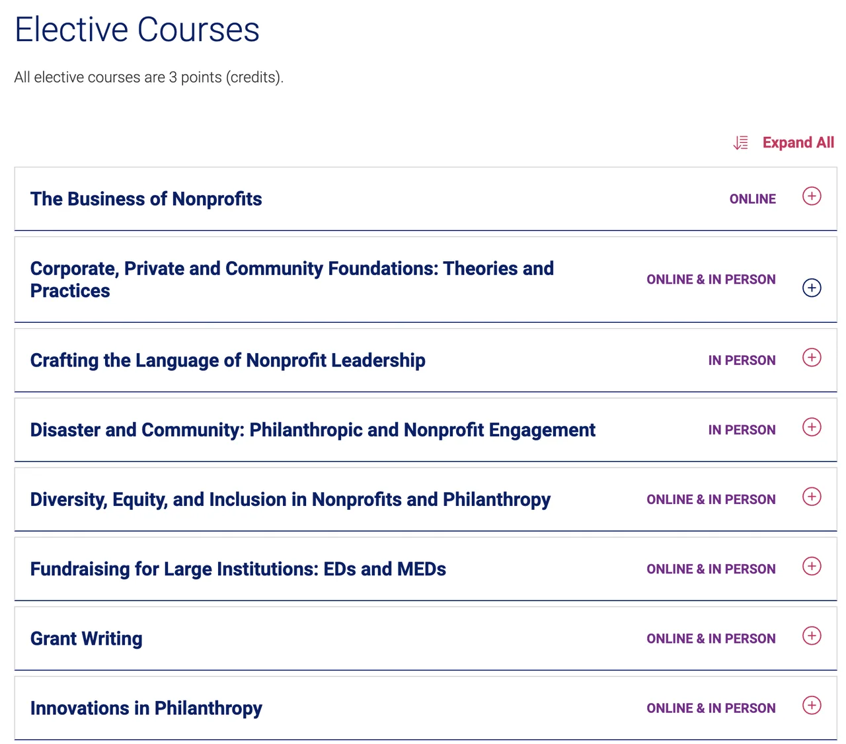Click the Expand All link

[x=798, y=143]
